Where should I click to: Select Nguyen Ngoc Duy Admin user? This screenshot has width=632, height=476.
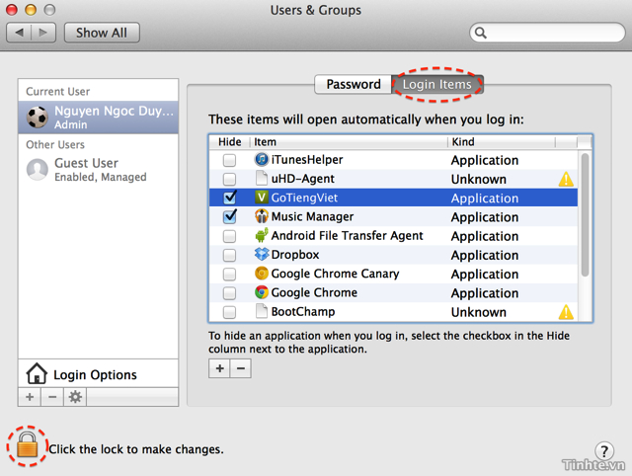98,118
